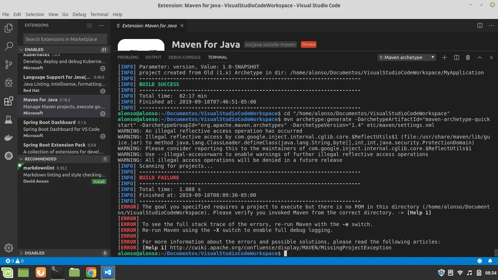Open gear menu for Spring Boot Dashboard

[103, 136]
